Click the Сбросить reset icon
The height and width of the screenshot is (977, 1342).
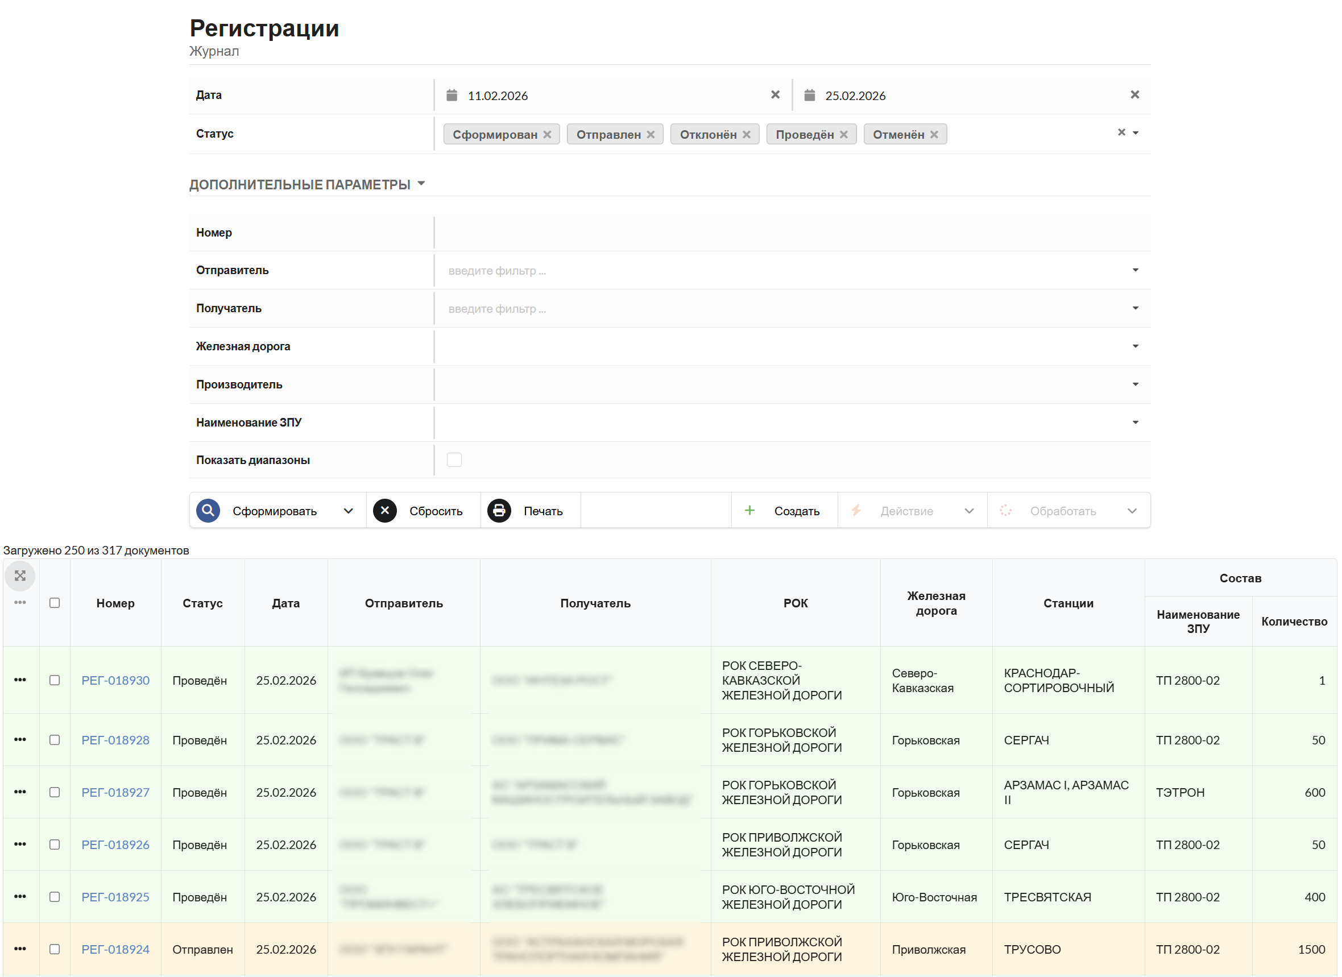coord(384,510)
